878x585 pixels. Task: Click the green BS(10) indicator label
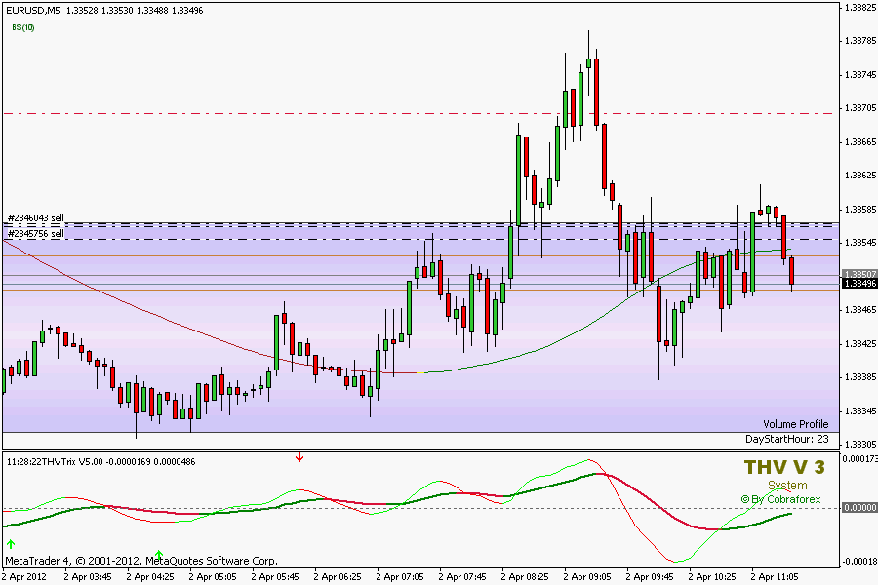point(23,27)
